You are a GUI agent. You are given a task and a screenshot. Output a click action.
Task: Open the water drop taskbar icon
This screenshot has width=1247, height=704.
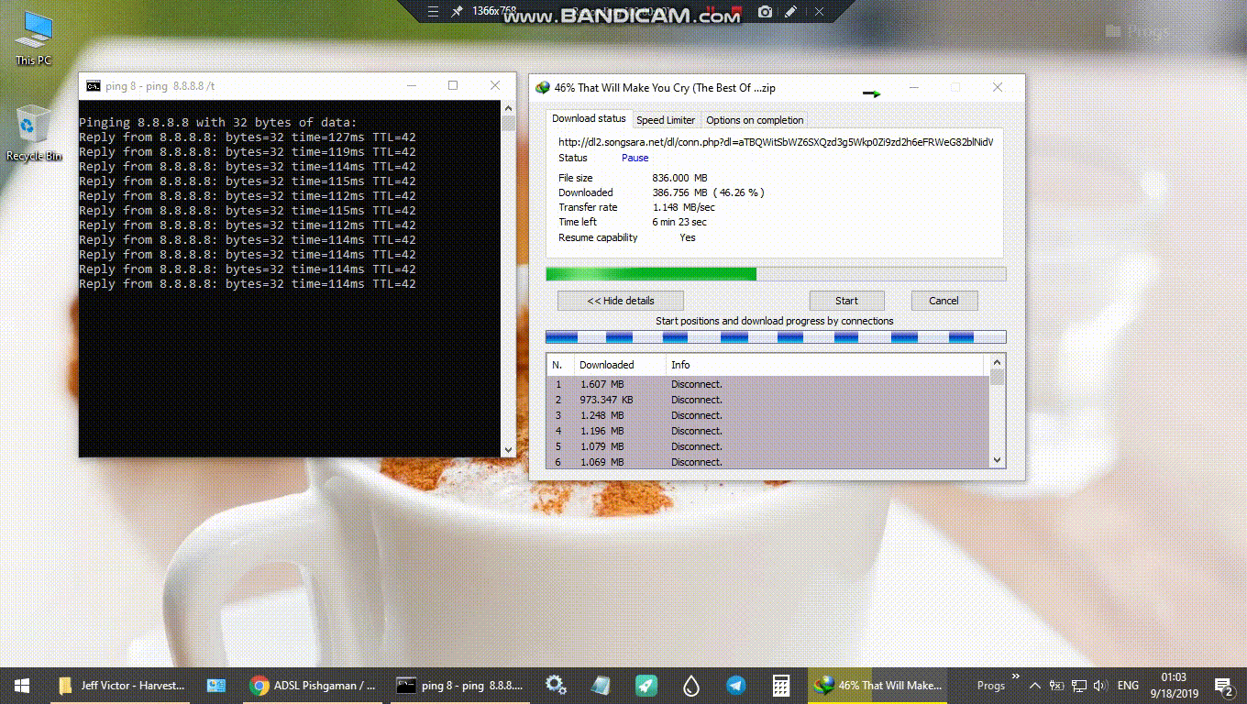pos(690,685)
